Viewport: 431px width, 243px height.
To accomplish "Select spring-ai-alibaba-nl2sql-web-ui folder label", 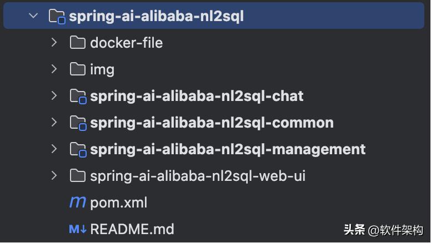I will coord(198,176).
